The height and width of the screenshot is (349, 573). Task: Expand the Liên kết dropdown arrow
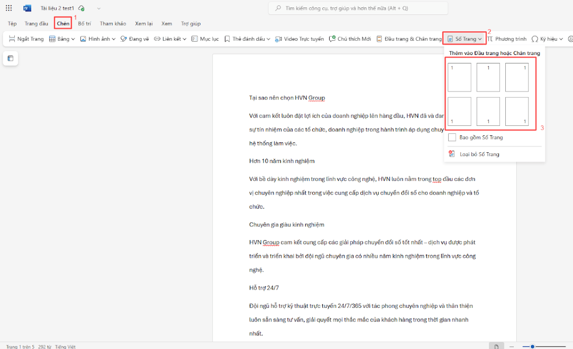pyautogui.click(x=185, y=39)
